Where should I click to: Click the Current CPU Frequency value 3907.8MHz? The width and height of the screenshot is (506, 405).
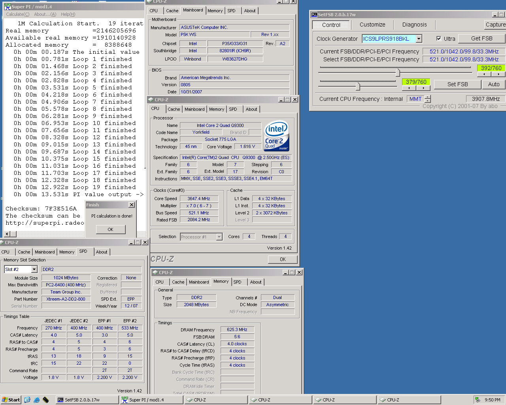pyautogui.click(x=485, y=99)
